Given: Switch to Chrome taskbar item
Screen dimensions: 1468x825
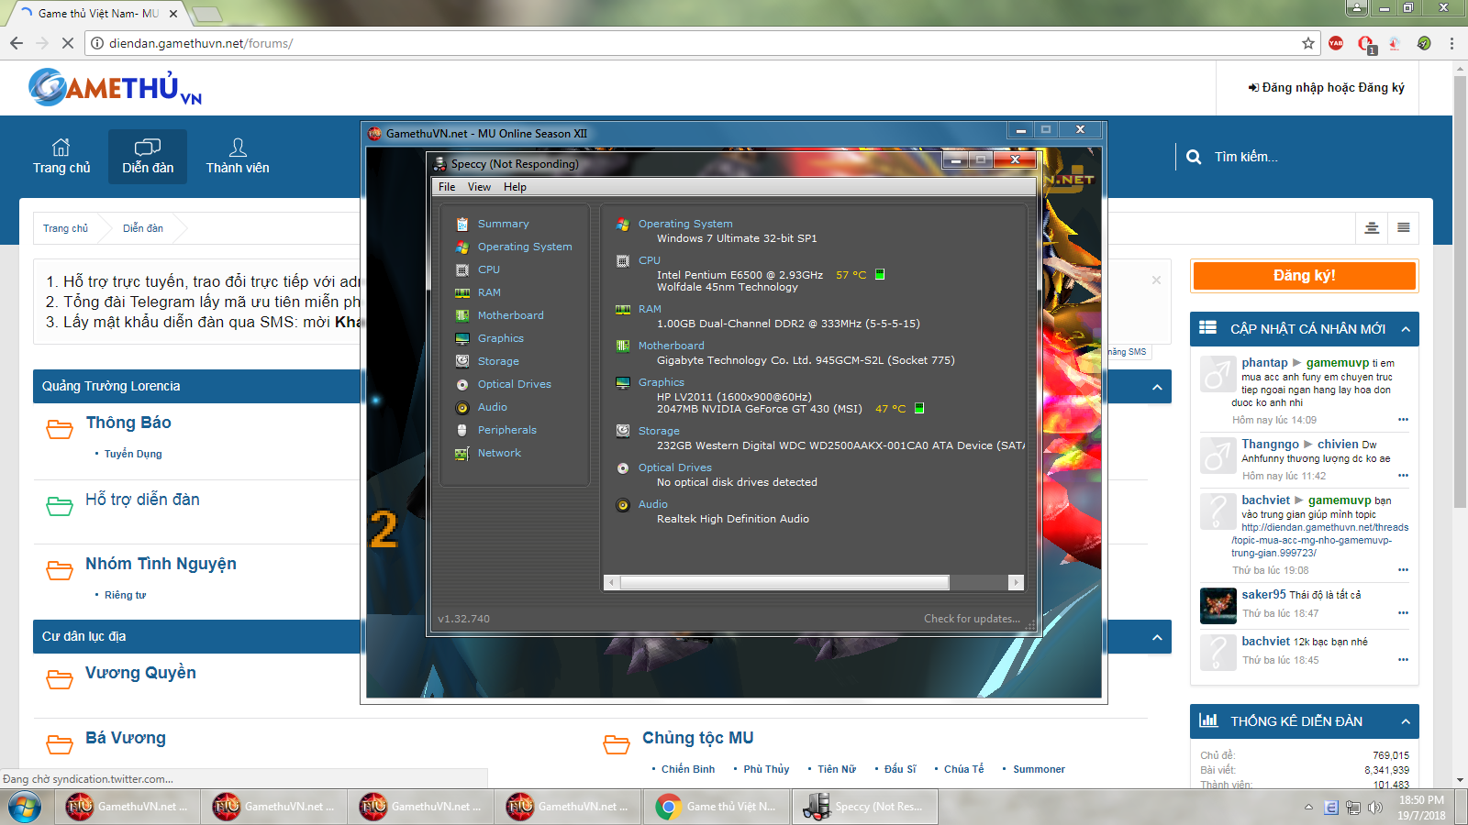Looking at the screenshot, I should pos(718,807).
